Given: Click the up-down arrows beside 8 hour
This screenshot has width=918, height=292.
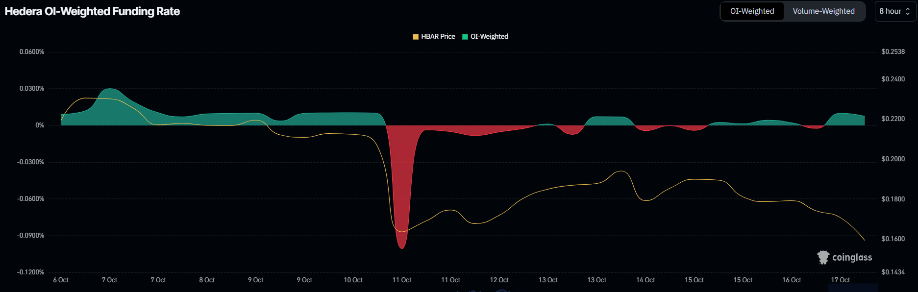Looking at the screenshot, I should tap(908, 11).
